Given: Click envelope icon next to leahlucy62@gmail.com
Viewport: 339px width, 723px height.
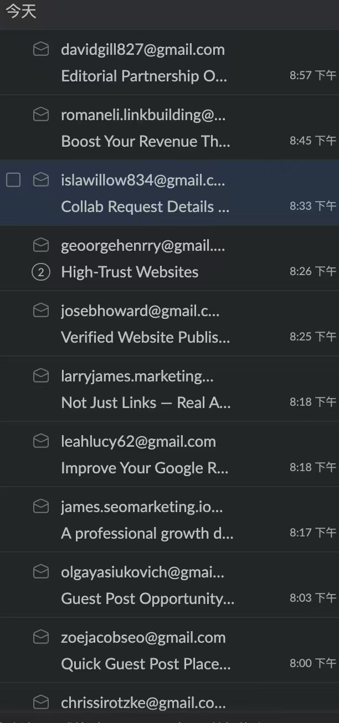Looking at the screenshot, I should [41, 441].
